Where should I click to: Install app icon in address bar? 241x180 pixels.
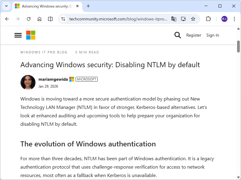(183, 19)
